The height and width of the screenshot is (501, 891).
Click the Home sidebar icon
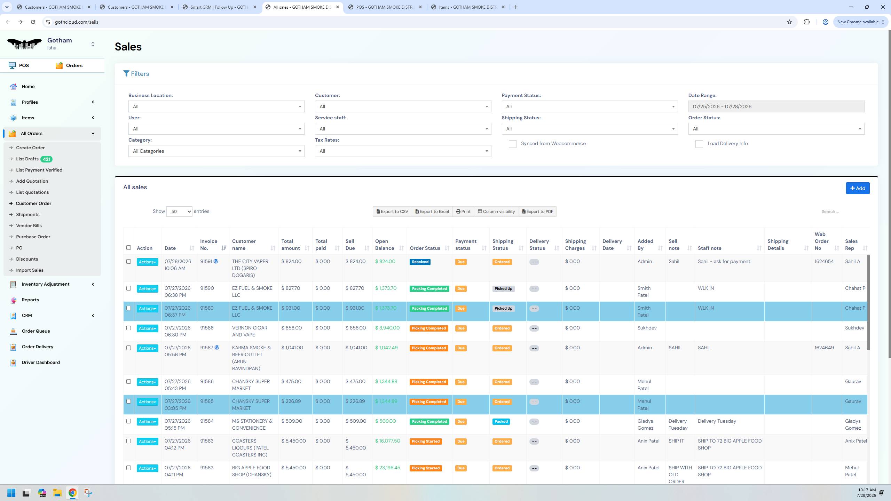13,87
